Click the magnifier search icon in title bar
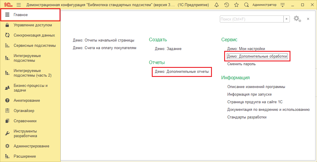 pyautogui.click(x=246, y=5)
